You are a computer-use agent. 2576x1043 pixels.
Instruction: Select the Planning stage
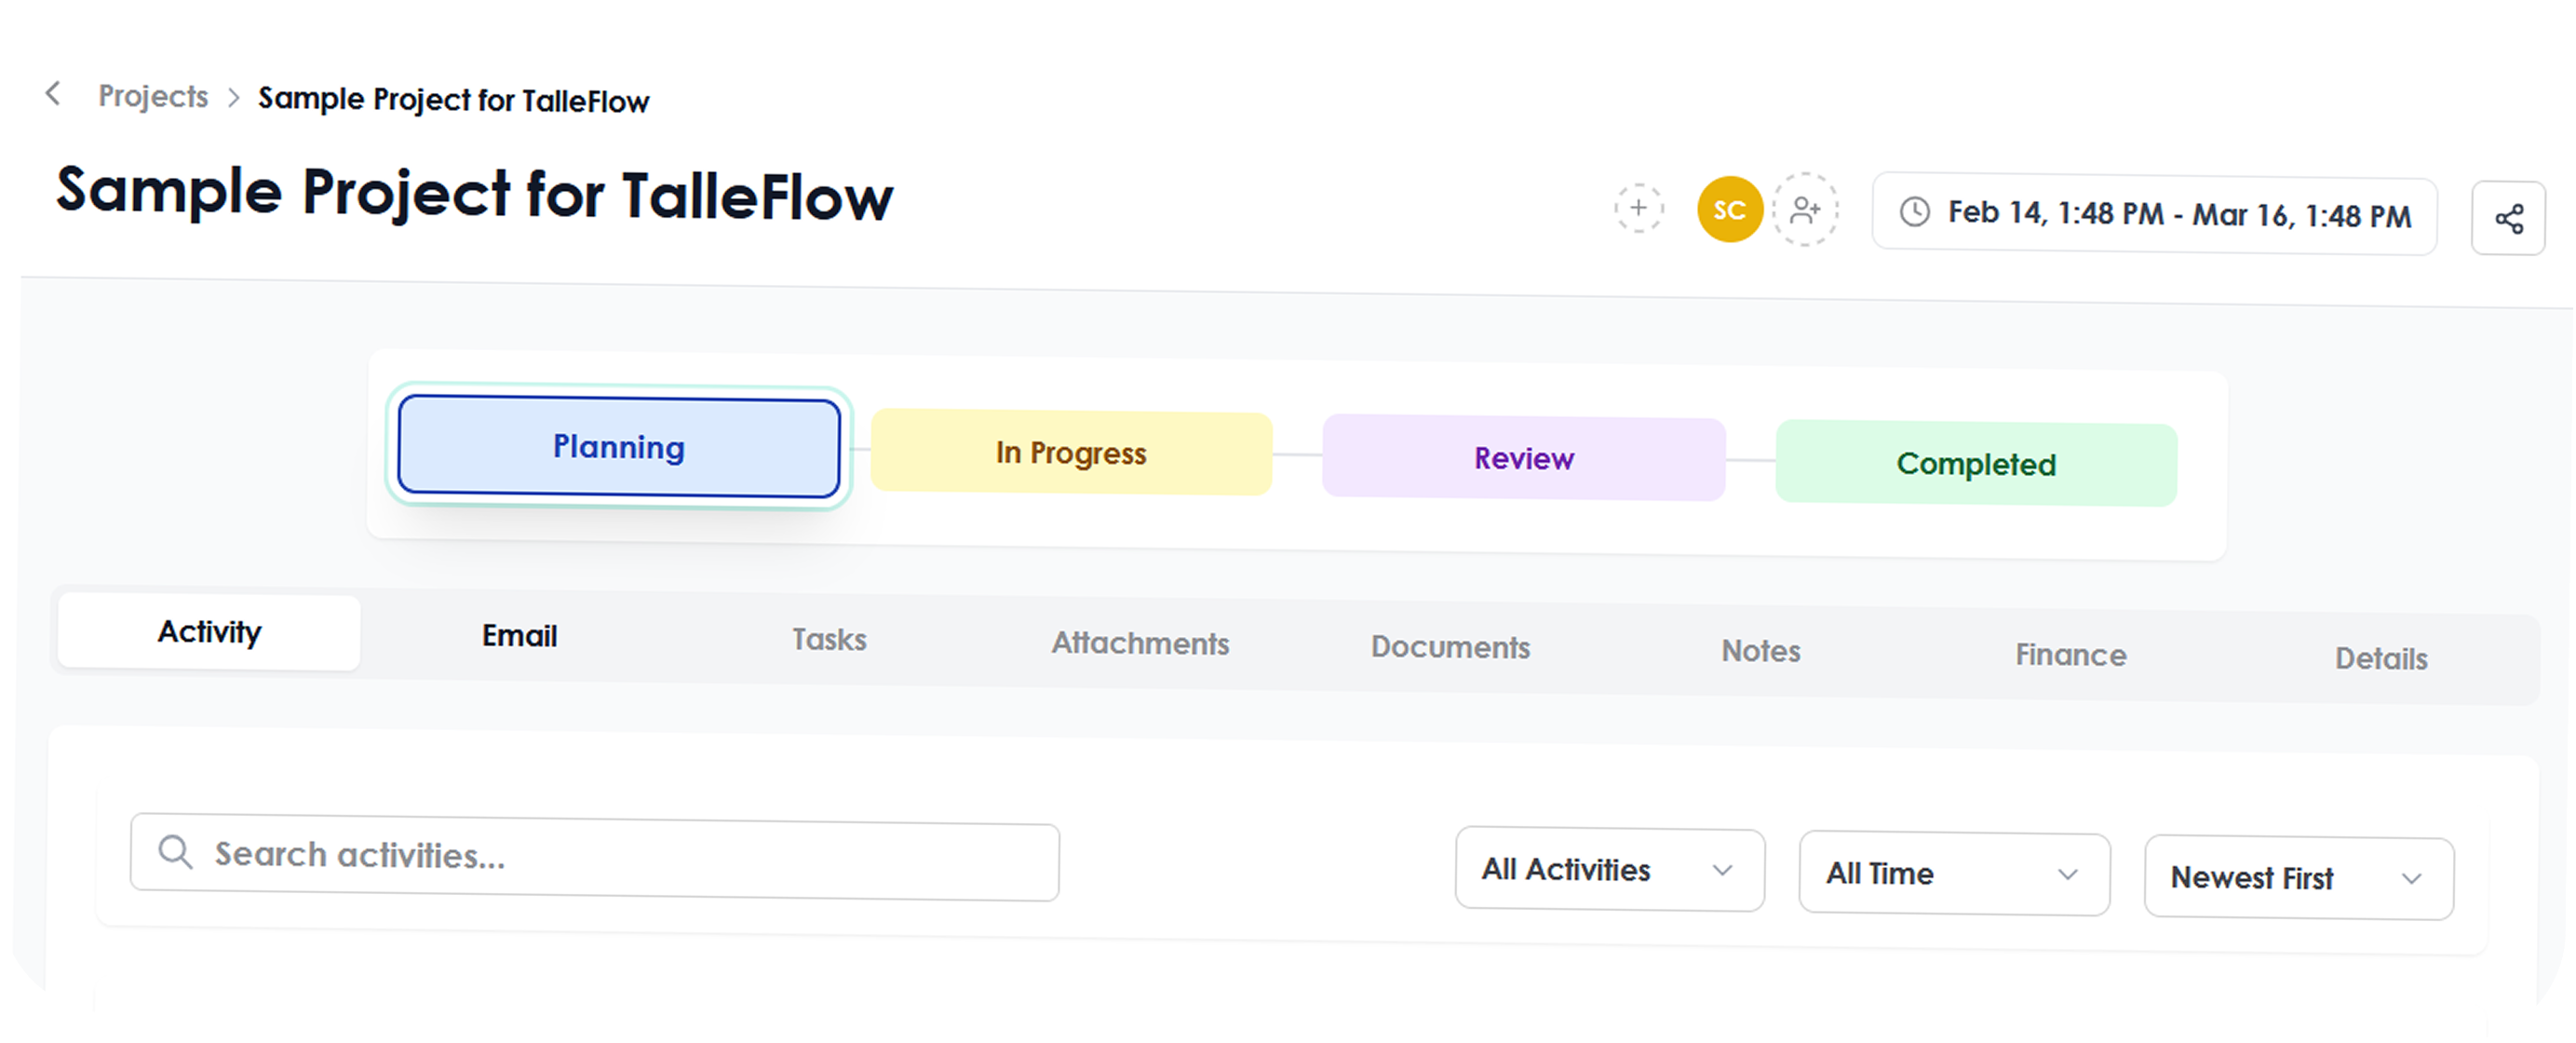[x=618, y=448]
